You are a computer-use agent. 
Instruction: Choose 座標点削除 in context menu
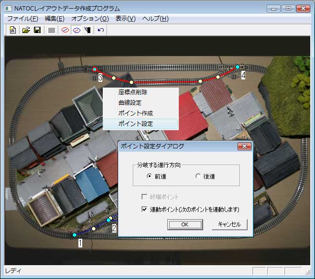pos(141,92)
